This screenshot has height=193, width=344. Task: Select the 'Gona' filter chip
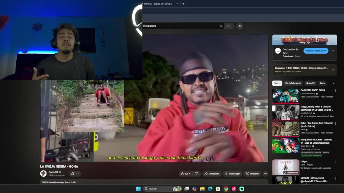click(x=322, y=83)
